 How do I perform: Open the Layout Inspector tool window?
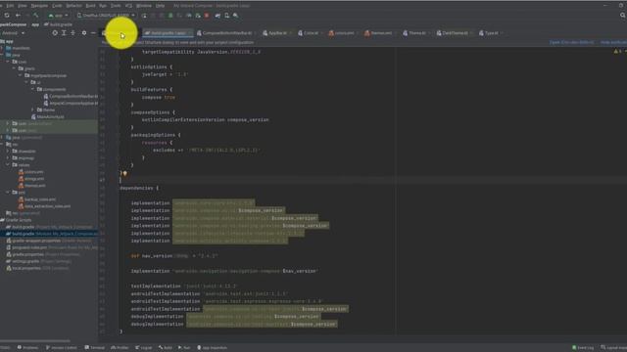pos(614,348)
